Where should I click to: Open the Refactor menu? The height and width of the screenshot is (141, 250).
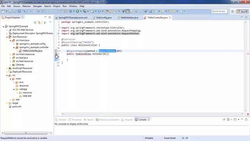click(x=27, y=6)
